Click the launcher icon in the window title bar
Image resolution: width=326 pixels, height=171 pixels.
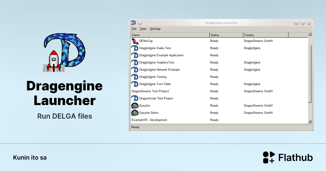pyautogui.click(x=133, y=23)
